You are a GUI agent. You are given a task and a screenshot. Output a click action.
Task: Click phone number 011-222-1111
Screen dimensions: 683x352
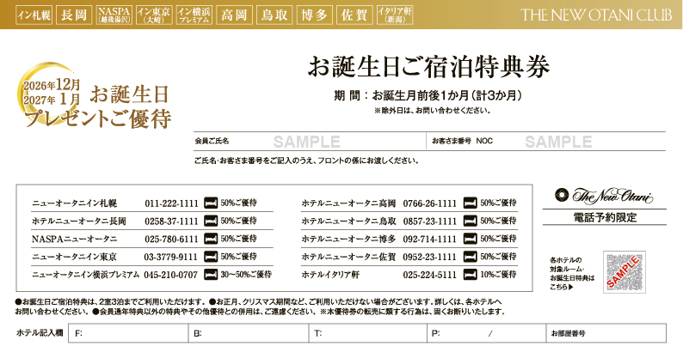pyautogui.click(x=171, y=203)
